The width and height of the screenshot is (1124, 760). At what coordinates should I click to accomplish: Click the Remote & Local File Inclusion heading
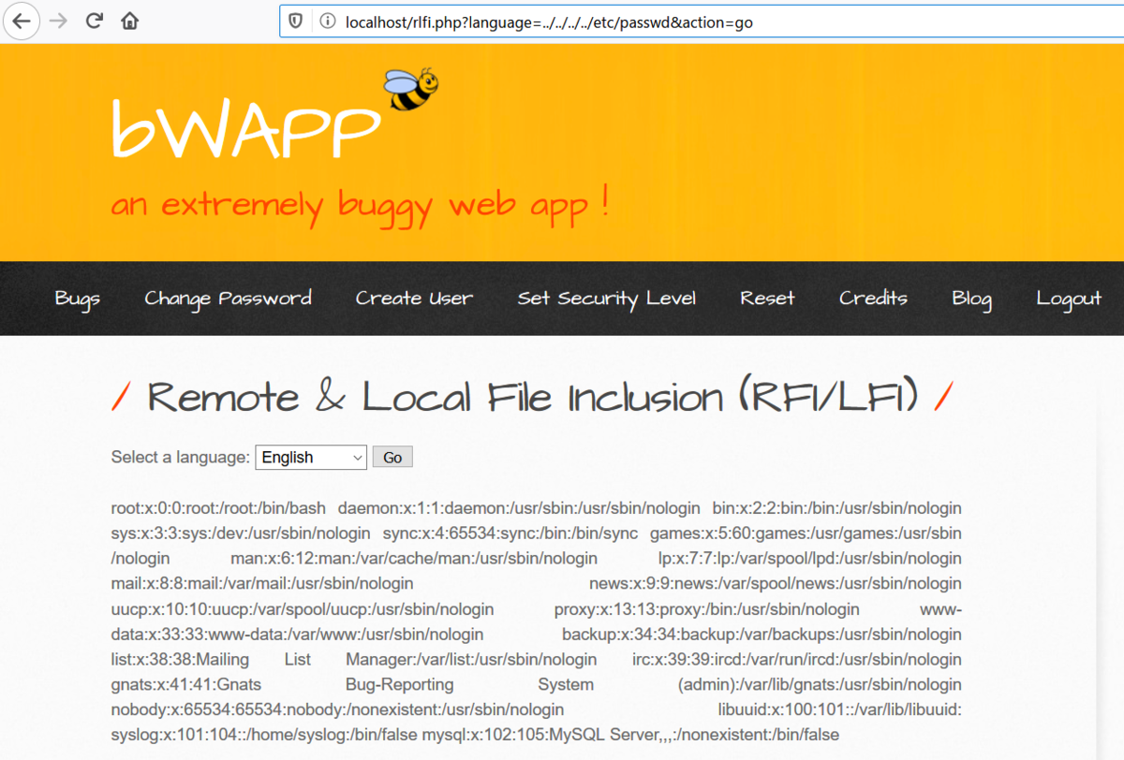[x=532, y=397]
